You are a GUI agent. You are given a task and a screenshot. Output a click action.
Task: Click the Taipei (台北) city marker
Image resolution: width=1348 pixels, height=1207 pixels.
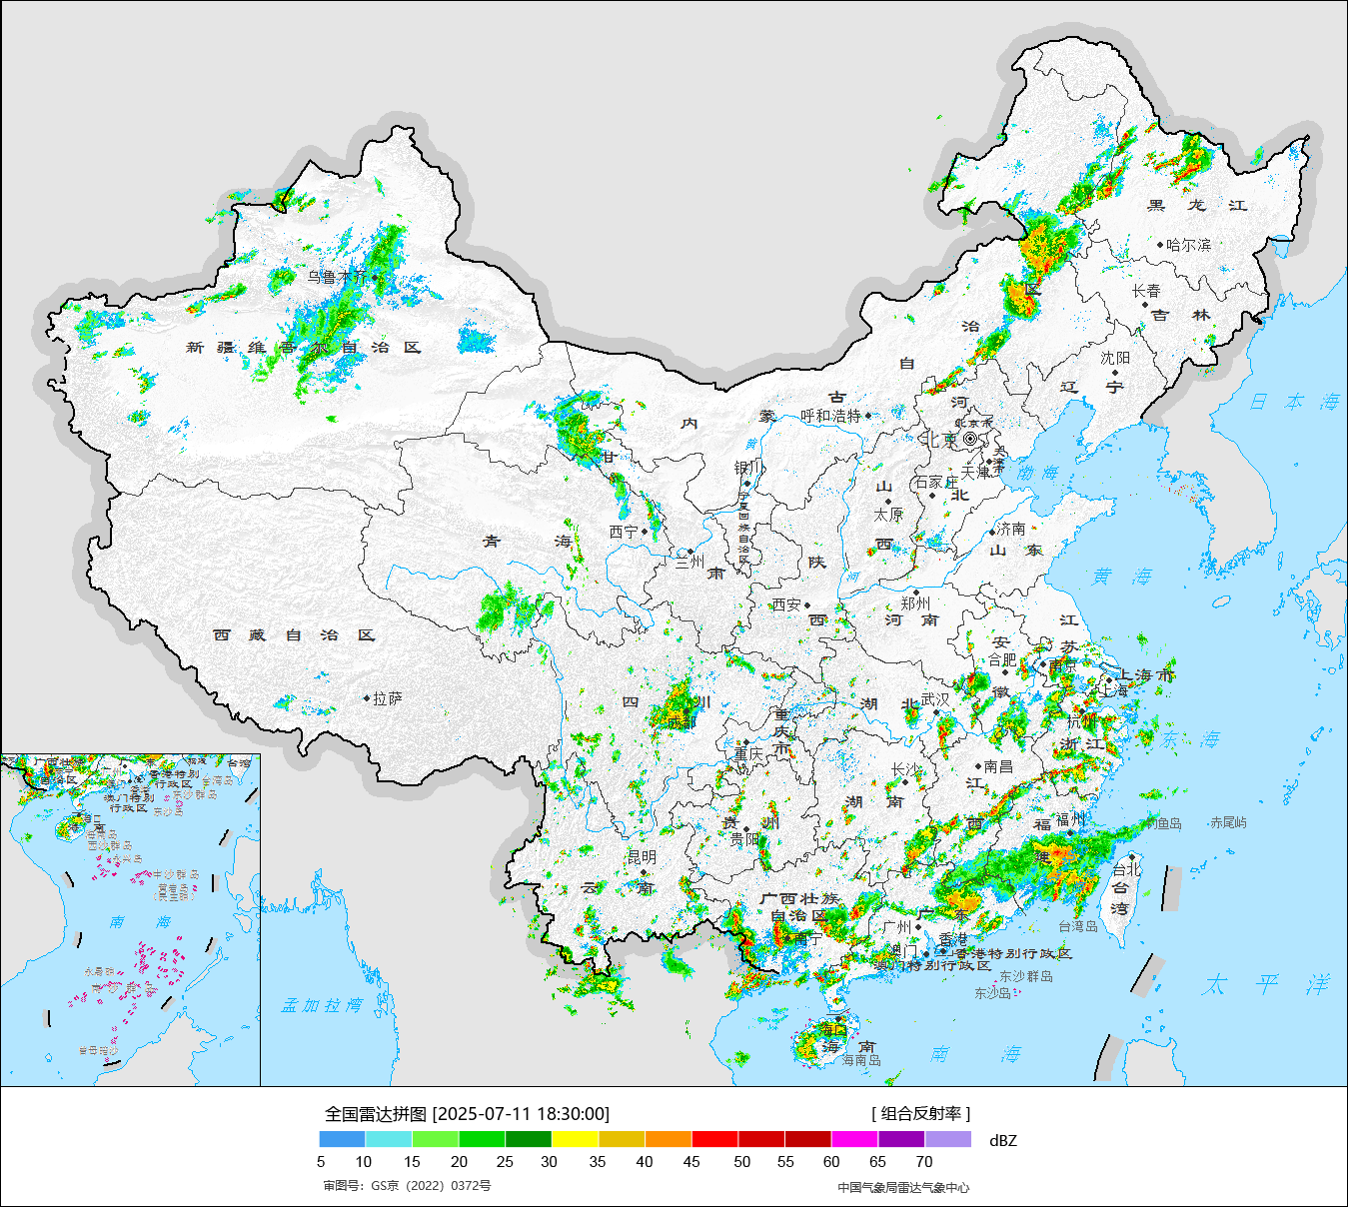tap(1132, 857)
